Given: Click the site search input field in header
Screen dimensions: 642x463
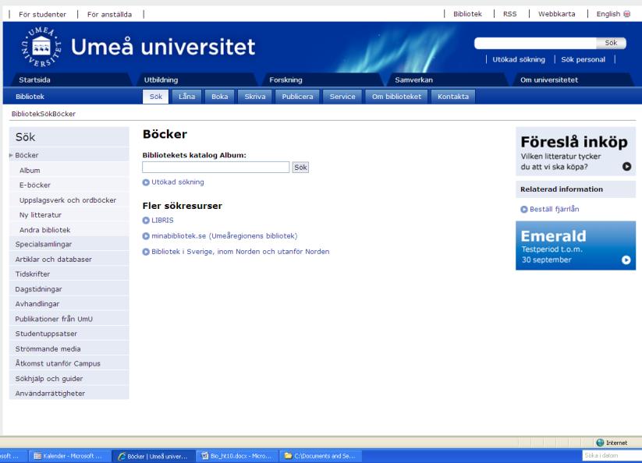Looking at the screenshot, I should tap(535, 43).
